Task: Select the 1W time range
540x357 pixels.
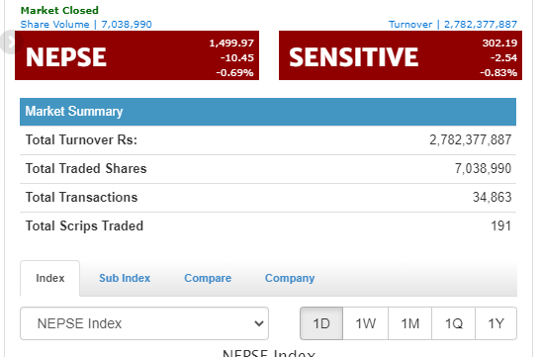Action: tap(365, 323)
